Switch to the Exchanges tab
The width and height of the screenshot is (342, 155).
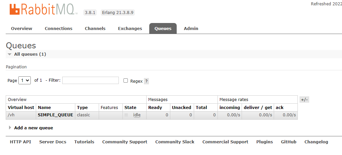tap(130, 28)
